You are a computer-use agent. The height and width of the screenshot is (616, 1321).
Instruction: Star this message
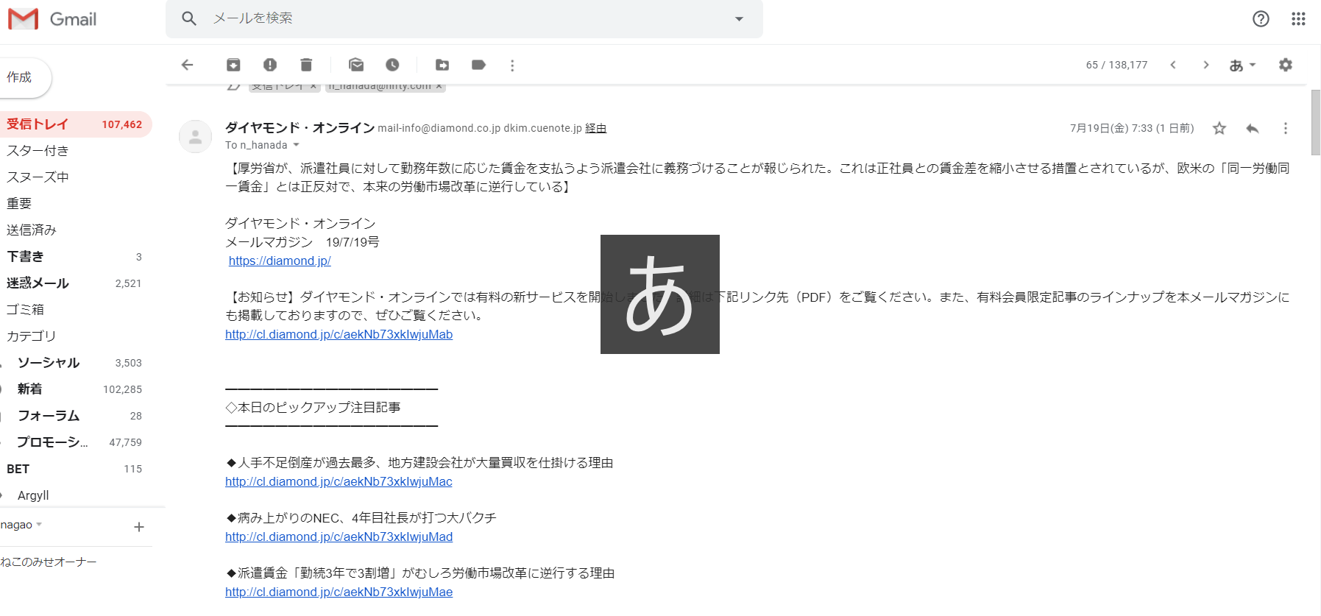pos(1219,128)
